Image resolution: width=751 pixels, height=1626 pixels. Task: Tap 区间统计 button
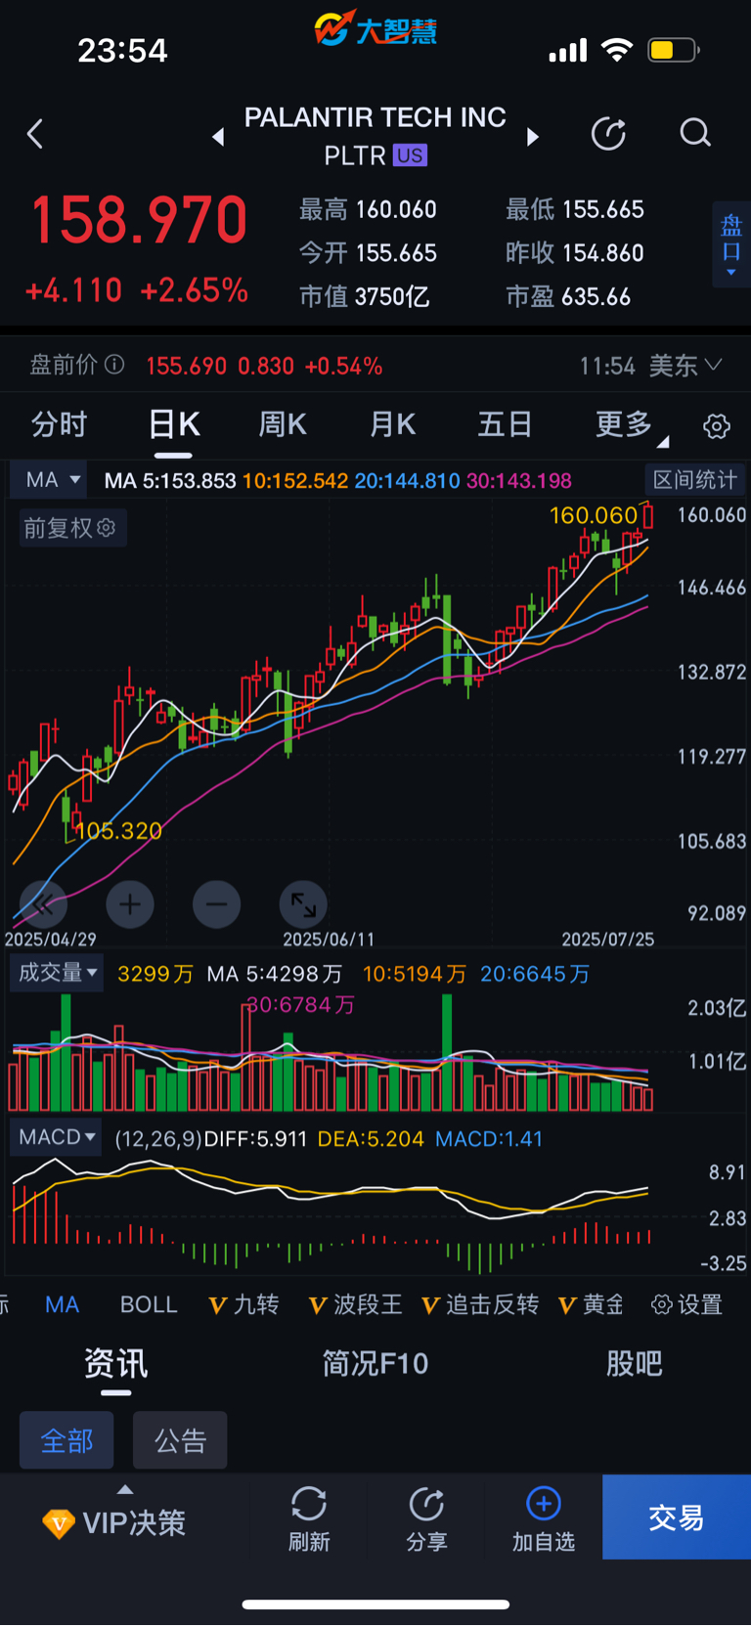click(694, 480)
